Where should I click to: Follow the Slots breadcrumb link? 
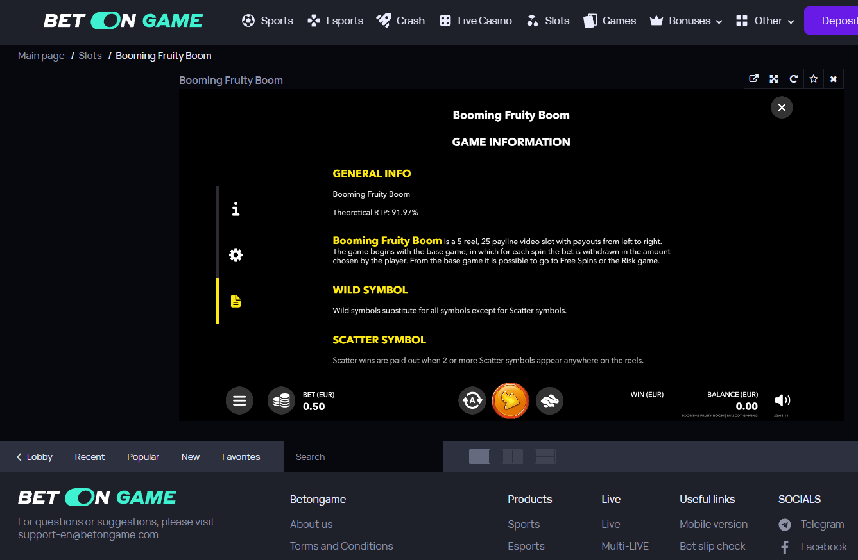coord(90,56)
